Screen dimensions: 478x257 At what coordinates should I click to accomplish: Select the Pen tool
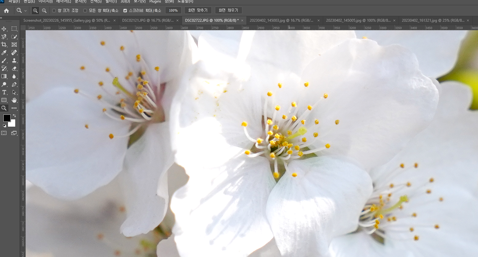[x=14, y=84]
